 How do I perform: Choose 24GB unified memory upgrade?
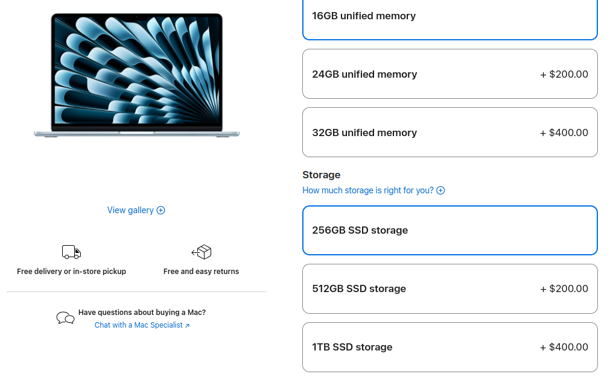[x=449, y=74]
